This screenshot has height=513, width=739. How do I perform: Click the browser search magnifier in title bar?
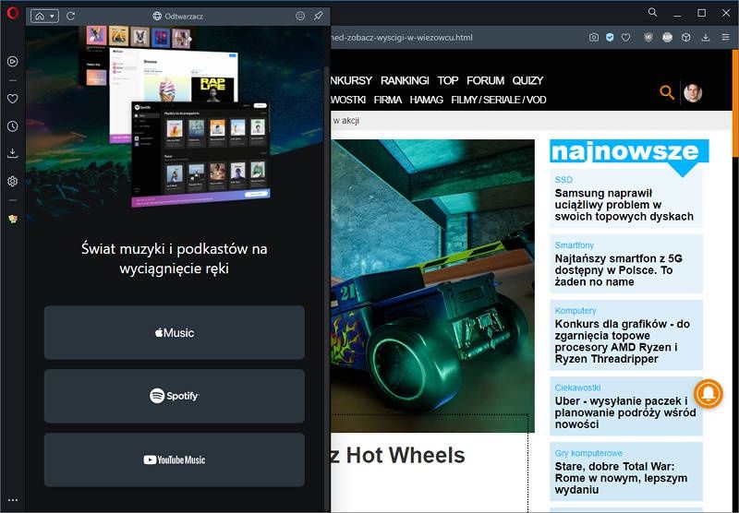653,13
